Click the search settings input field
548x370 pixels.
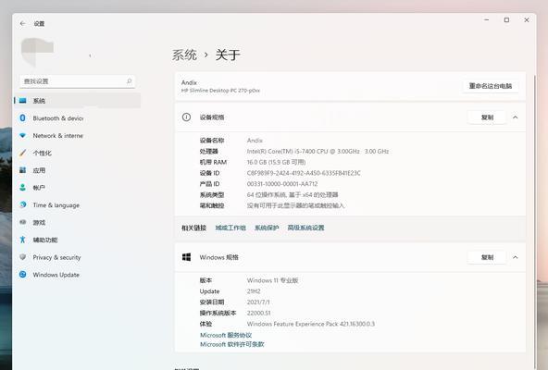(77, 81)
